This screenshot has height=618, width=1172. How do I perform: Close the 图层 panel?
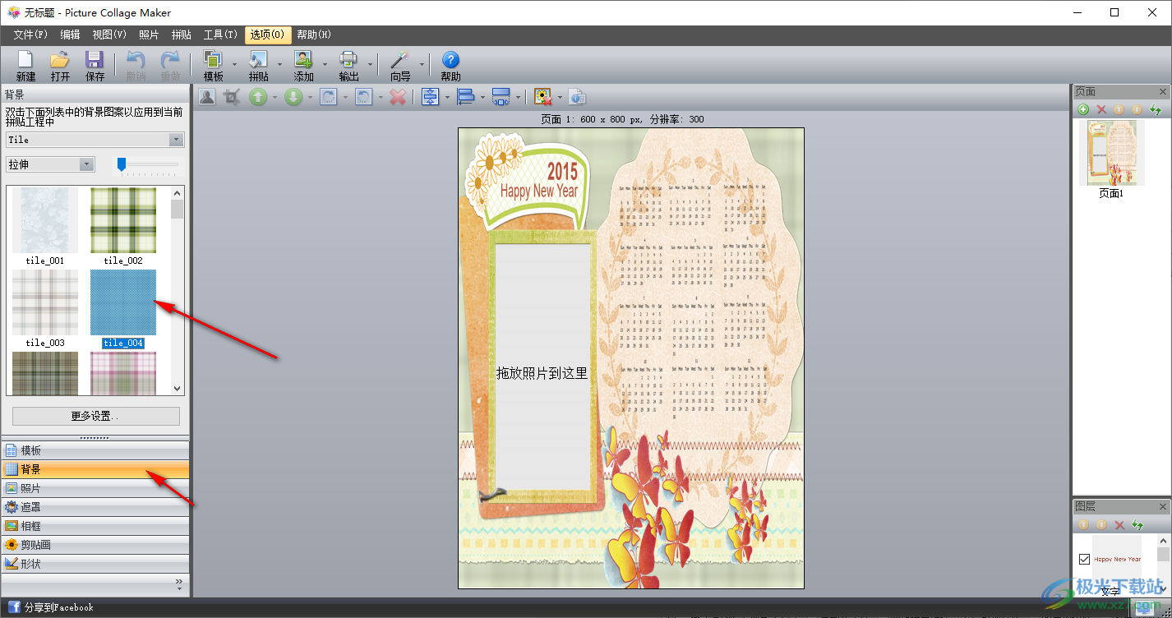point(1163,506)
